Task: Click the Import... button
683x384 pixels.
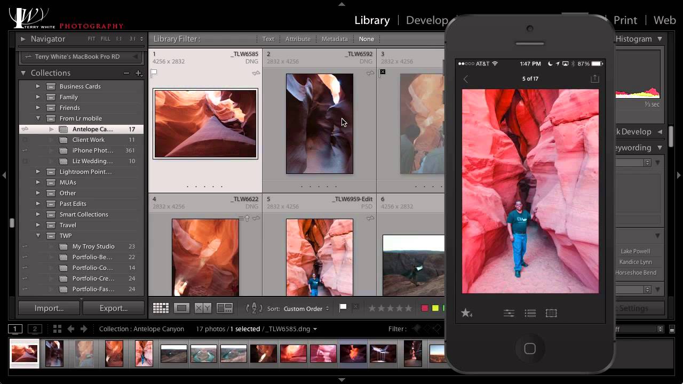Action: click(49, 308)
